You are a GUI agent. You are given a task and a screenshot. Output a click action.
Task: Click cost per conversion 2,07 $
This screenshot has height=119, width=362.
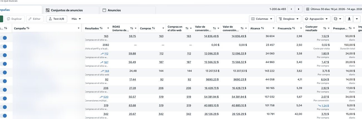pyautogui.click(x=325, y=97)
